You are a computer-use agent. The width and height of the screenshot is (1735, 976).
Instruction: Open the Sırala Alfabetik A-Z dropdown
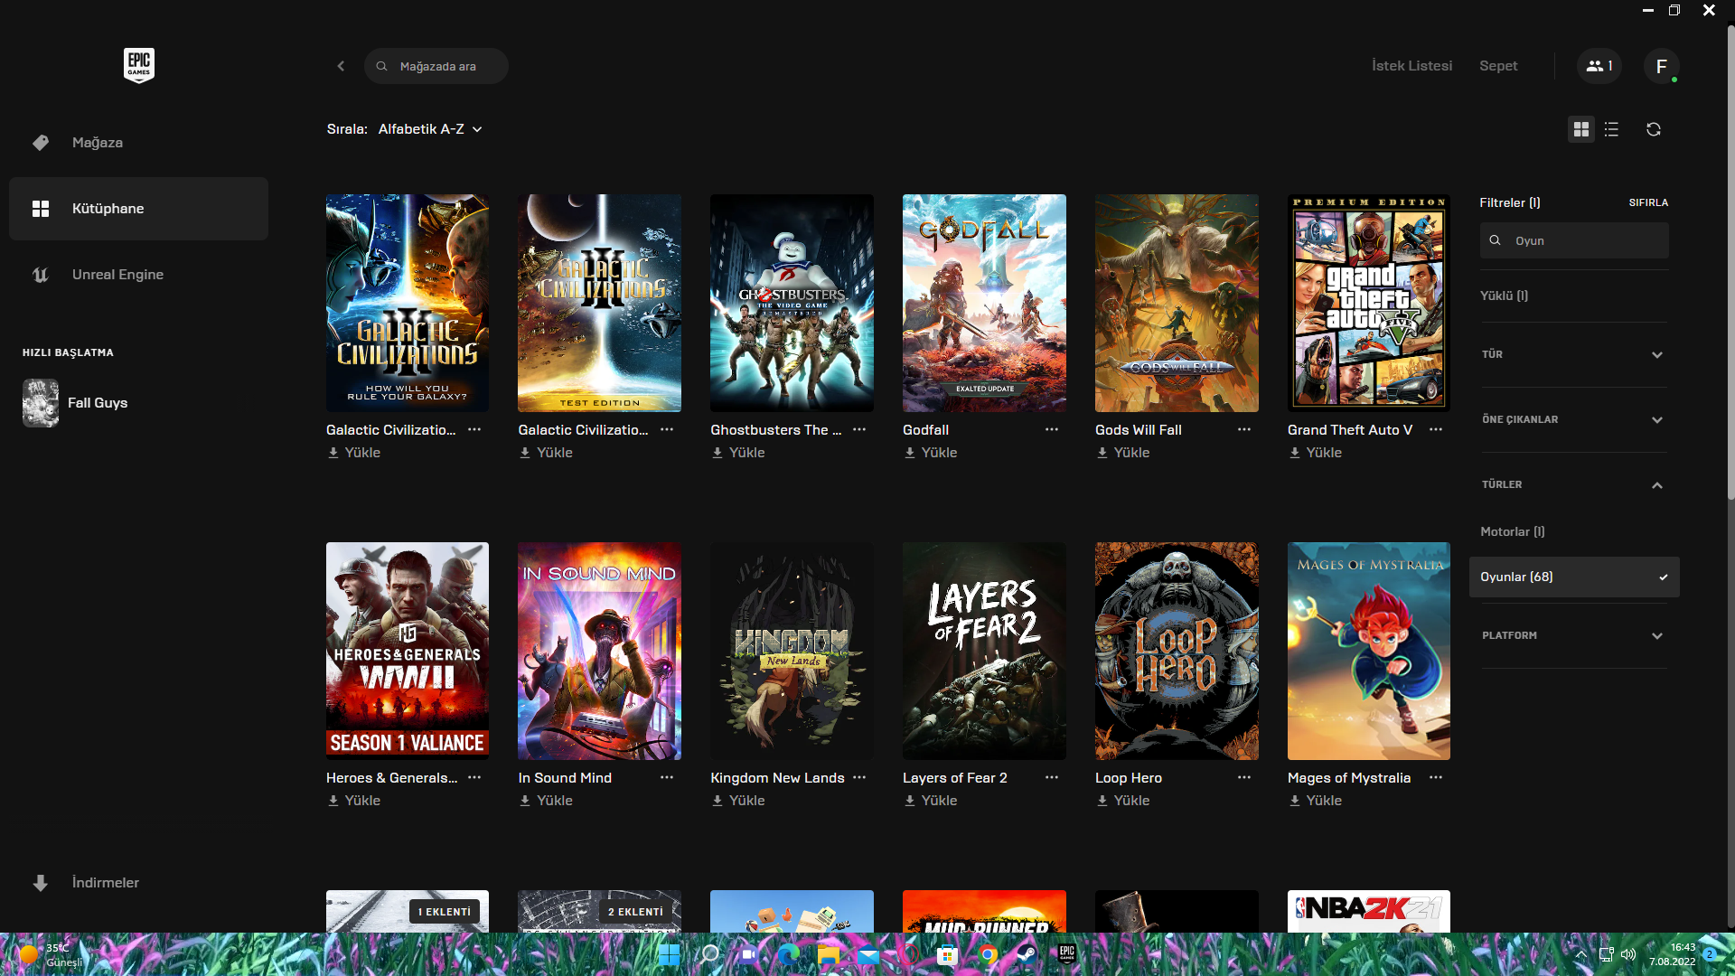430,129
